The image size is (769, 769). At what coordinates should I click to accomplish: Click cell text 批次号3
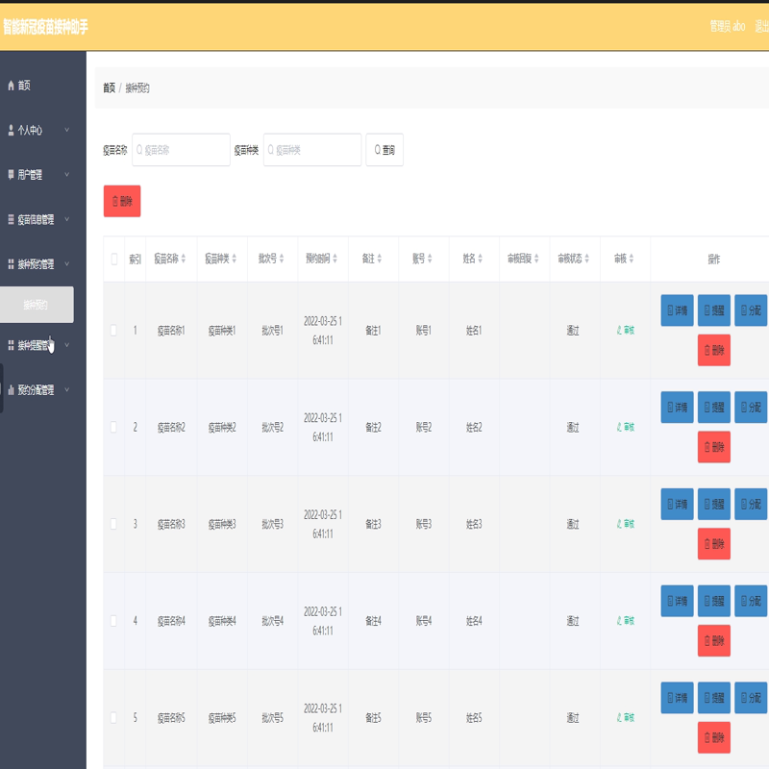tap(272, 524)
